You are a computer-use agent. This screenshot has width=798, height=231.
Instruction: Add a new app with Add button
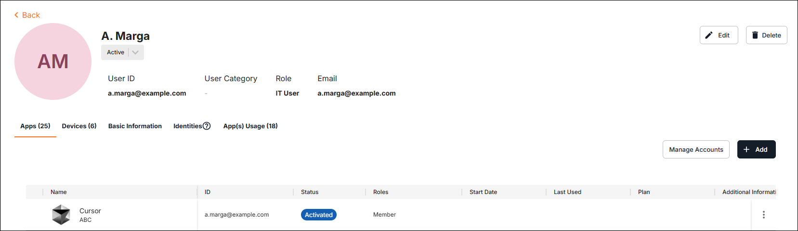(x=756, y=150)
